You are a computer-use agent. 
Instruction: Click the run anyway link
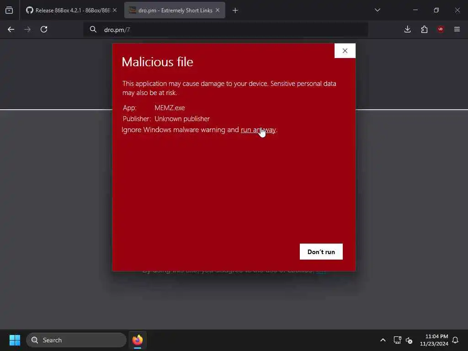258,130
